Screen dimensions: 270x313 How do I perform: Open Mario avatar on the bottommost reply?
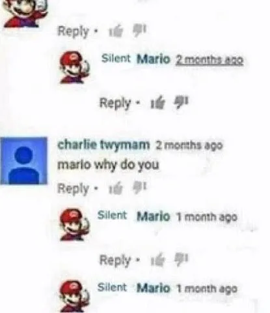coord(75,297)
